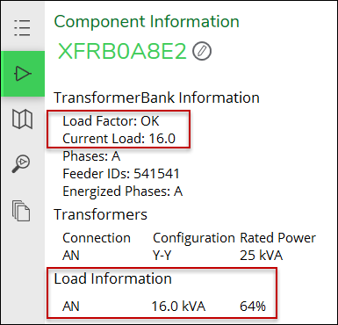
Task: Select the TransformerBank Information heading
Action: tap(156, 97)
